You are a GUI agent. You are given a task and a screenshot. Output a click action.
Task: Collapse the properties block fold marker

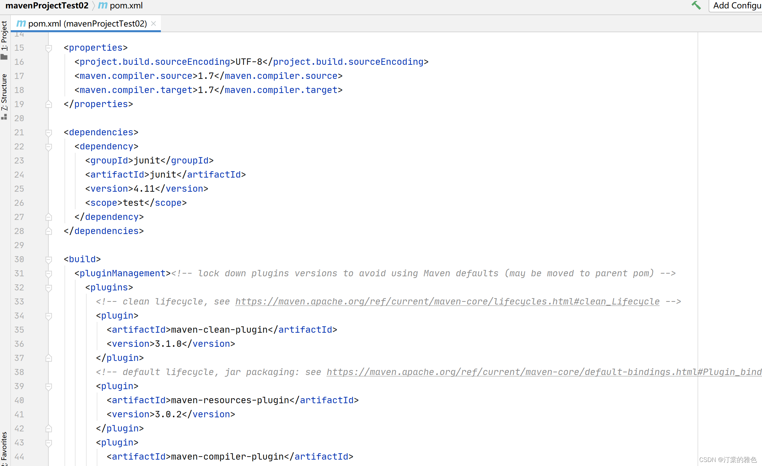click(x=49, y=48)
